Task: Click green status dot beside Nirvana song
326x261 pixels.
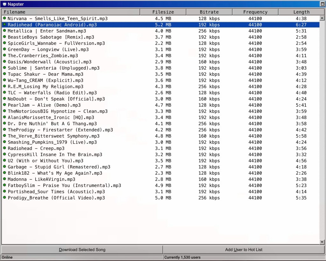Action: [4, 18]
